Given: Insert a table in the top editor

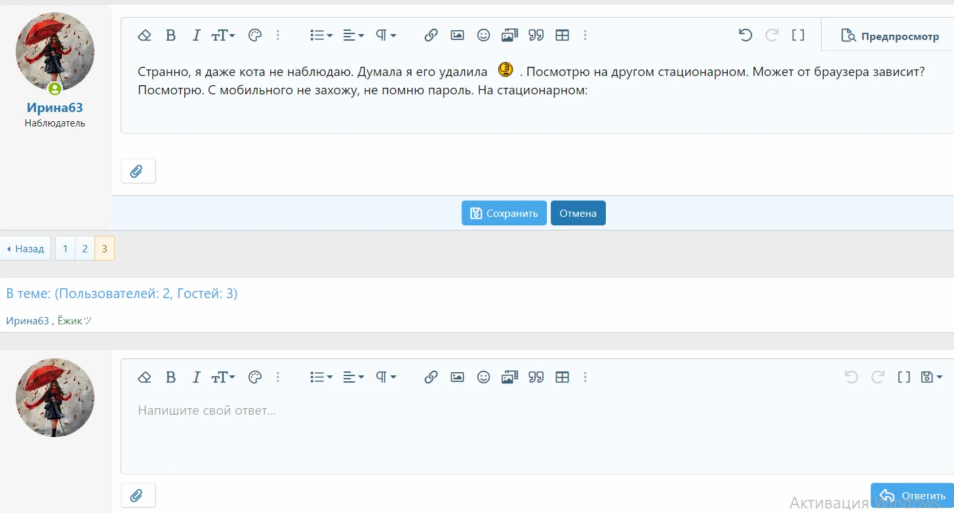Looking at the screenshot, I should tap(563, 35).
